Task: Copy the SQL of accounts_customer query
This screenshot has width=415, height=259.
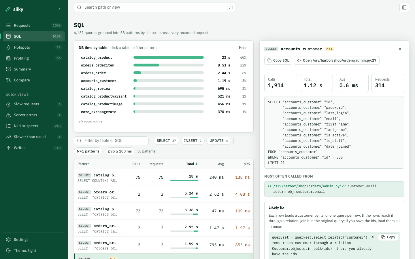Action: (x=278, y=60)
